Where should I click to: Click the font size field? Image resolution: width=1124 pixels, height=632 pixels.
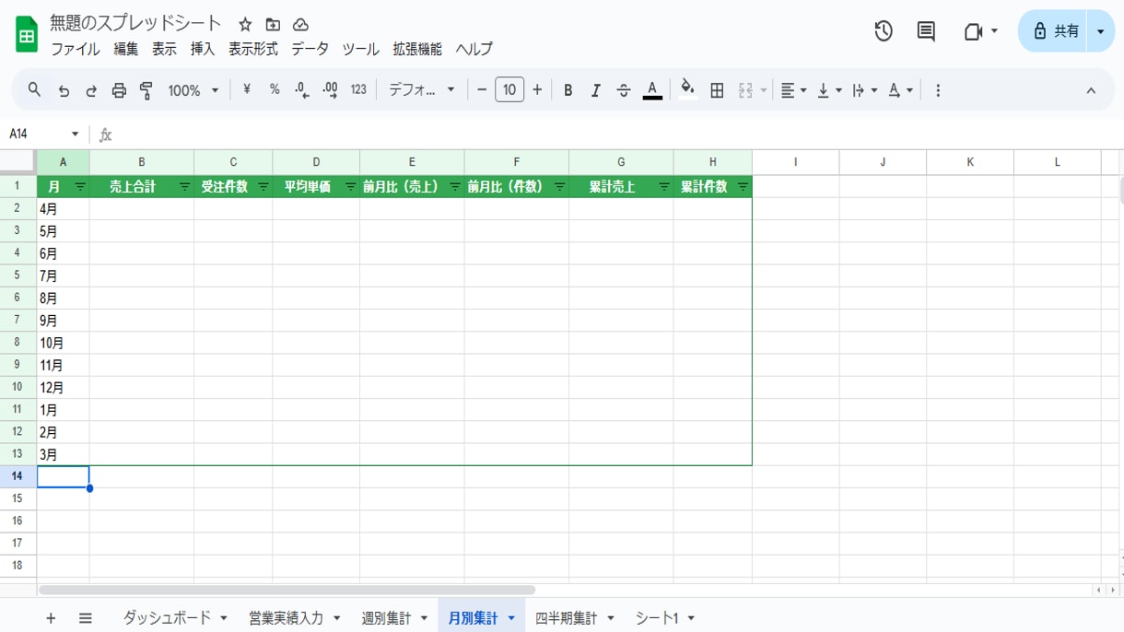click(x=509, y=89)
